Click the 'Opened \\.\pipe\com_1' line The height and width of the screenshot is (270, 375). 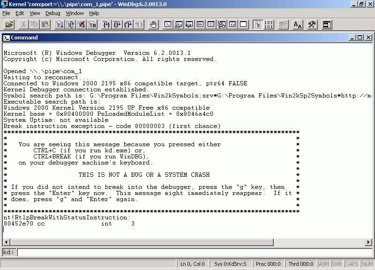coord(43,71)
